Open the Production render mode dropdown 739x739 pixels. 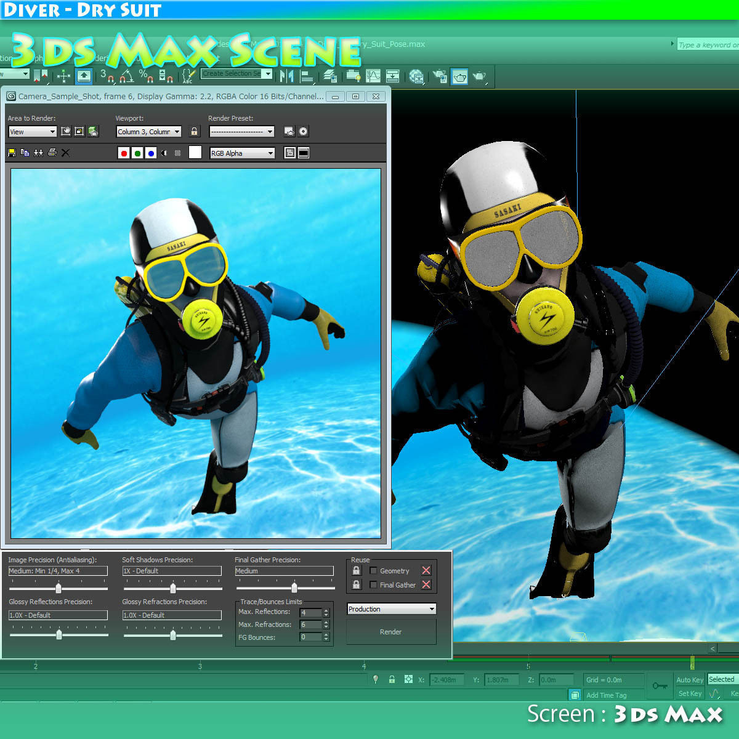click(x=392, y=608)
